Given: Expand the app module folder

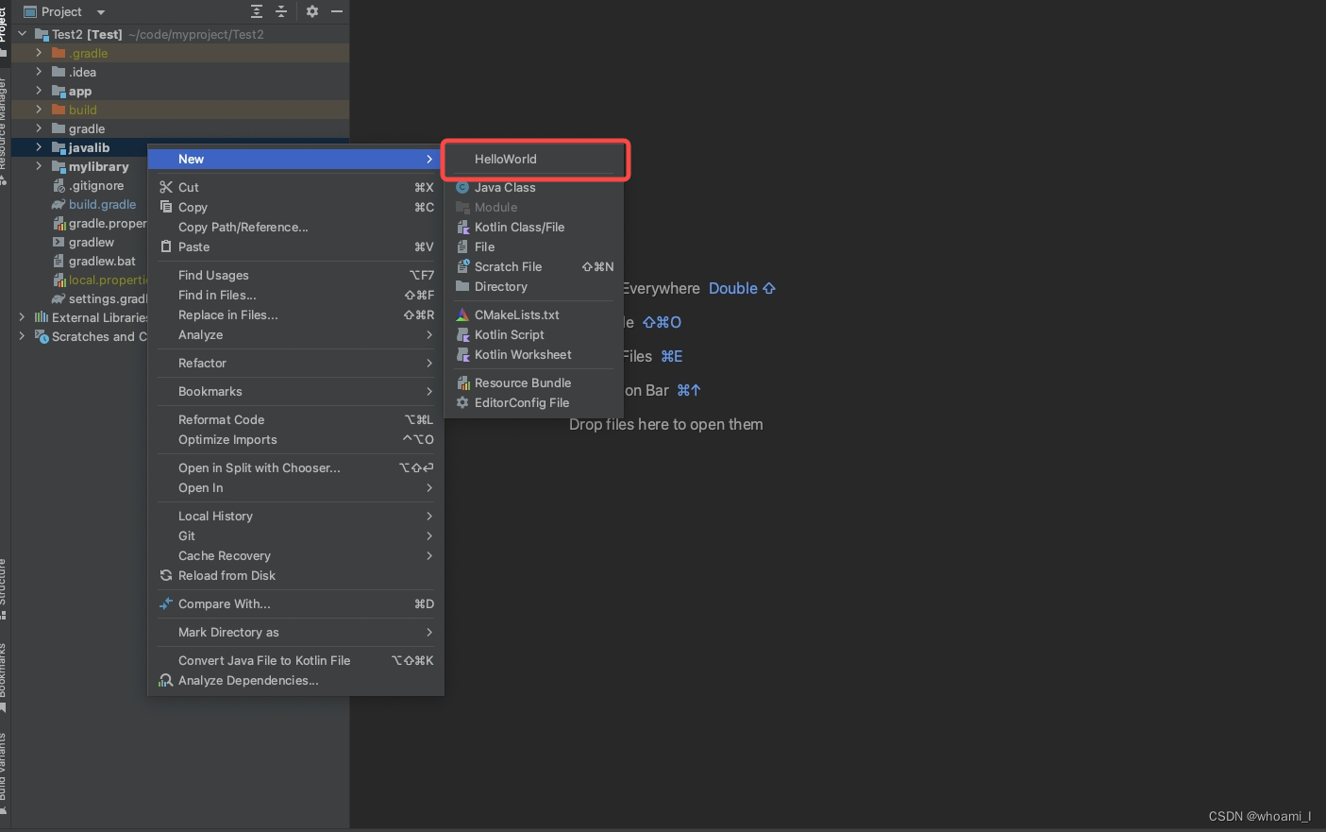Looking at the screenshot, I should click(39, 91).
